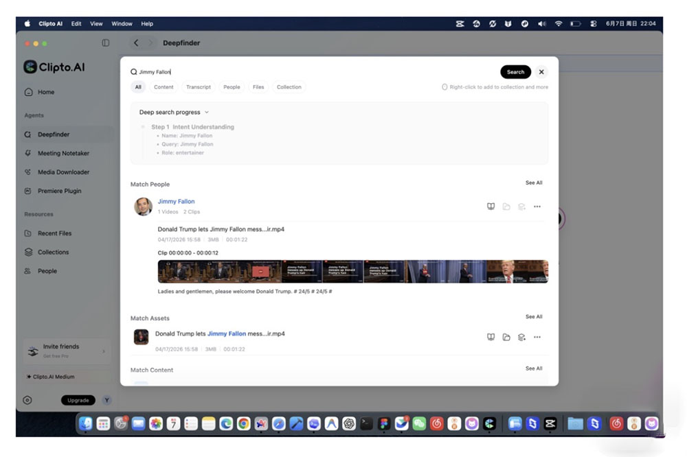
Task: Click the battery icon in the menu bar
Action: 575,23
